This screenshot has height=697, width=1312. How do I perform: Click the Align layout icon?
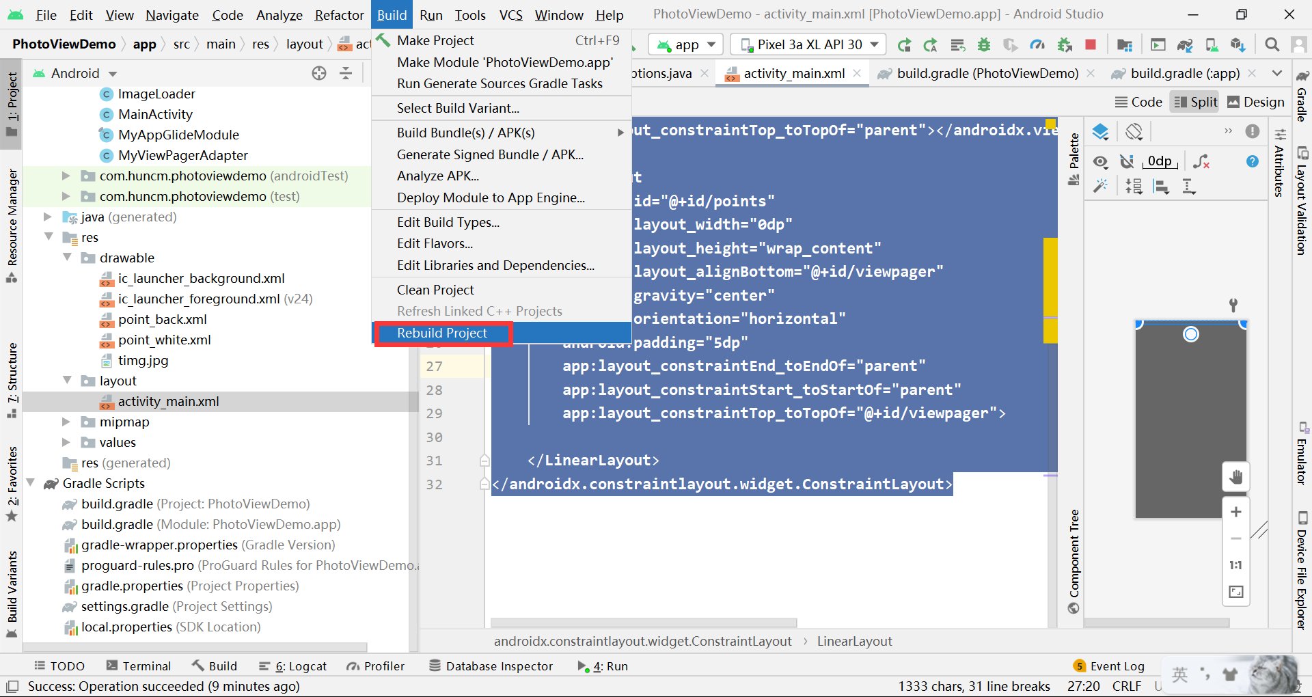pyautogui.click(x=1161, y=186)
